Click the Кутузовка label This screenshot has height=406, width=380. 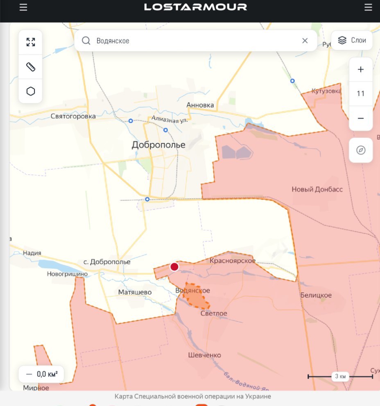[326, 91]
